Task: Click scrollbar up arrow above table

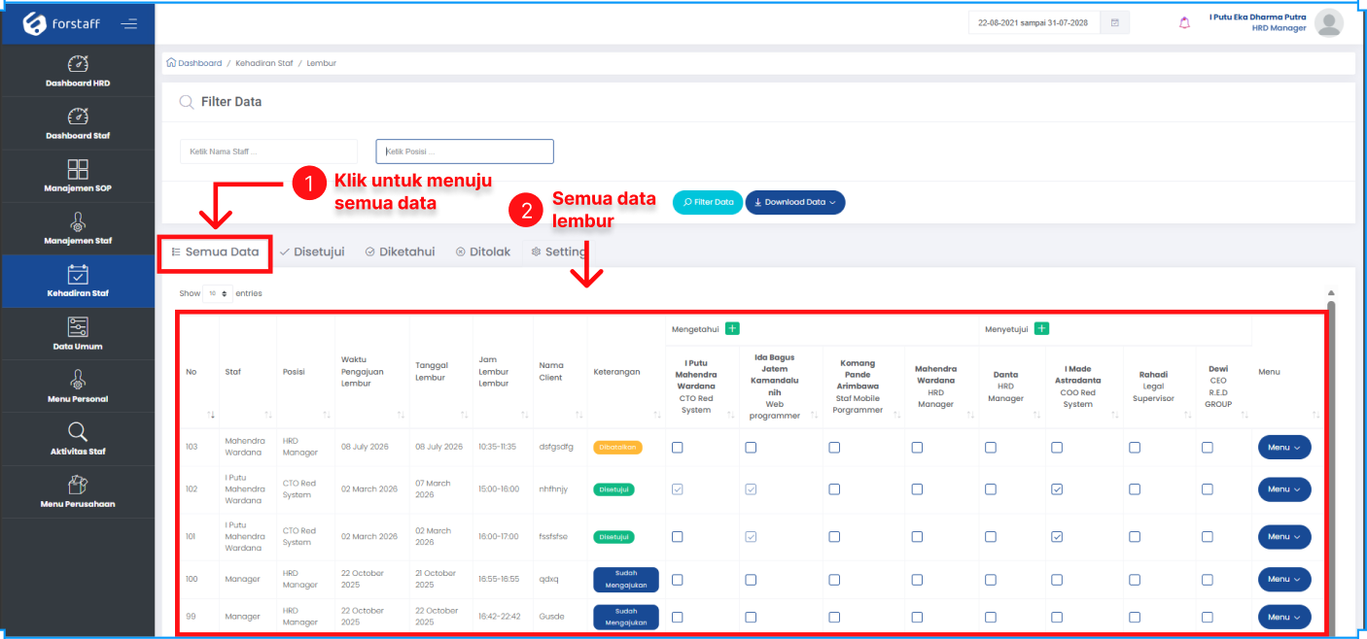Action: click(1331, 292)
